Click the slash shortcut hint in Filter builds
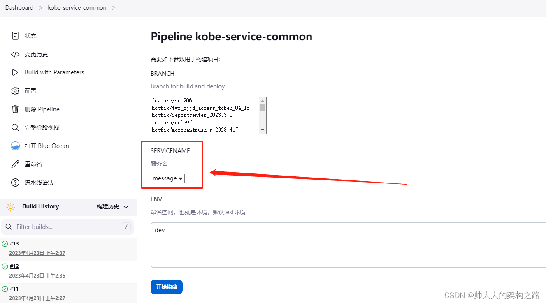The image size is (546, 303). coord(126,227)
